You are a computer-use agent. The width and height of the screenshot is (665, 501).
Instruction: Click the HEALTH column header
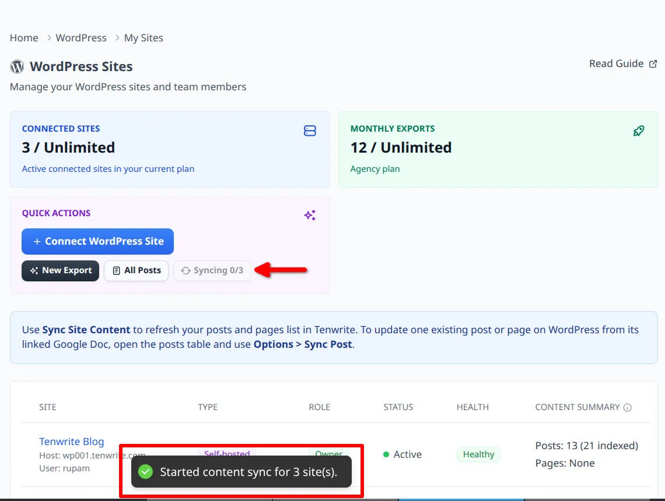(x=473, y=407)
